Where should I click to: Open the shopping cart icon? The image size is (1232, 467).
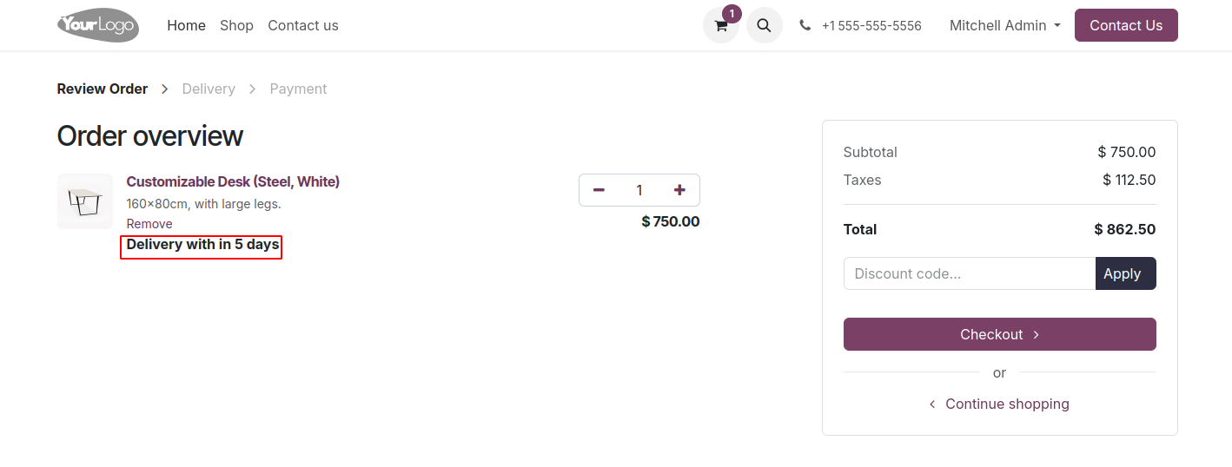tap(720, 25)
